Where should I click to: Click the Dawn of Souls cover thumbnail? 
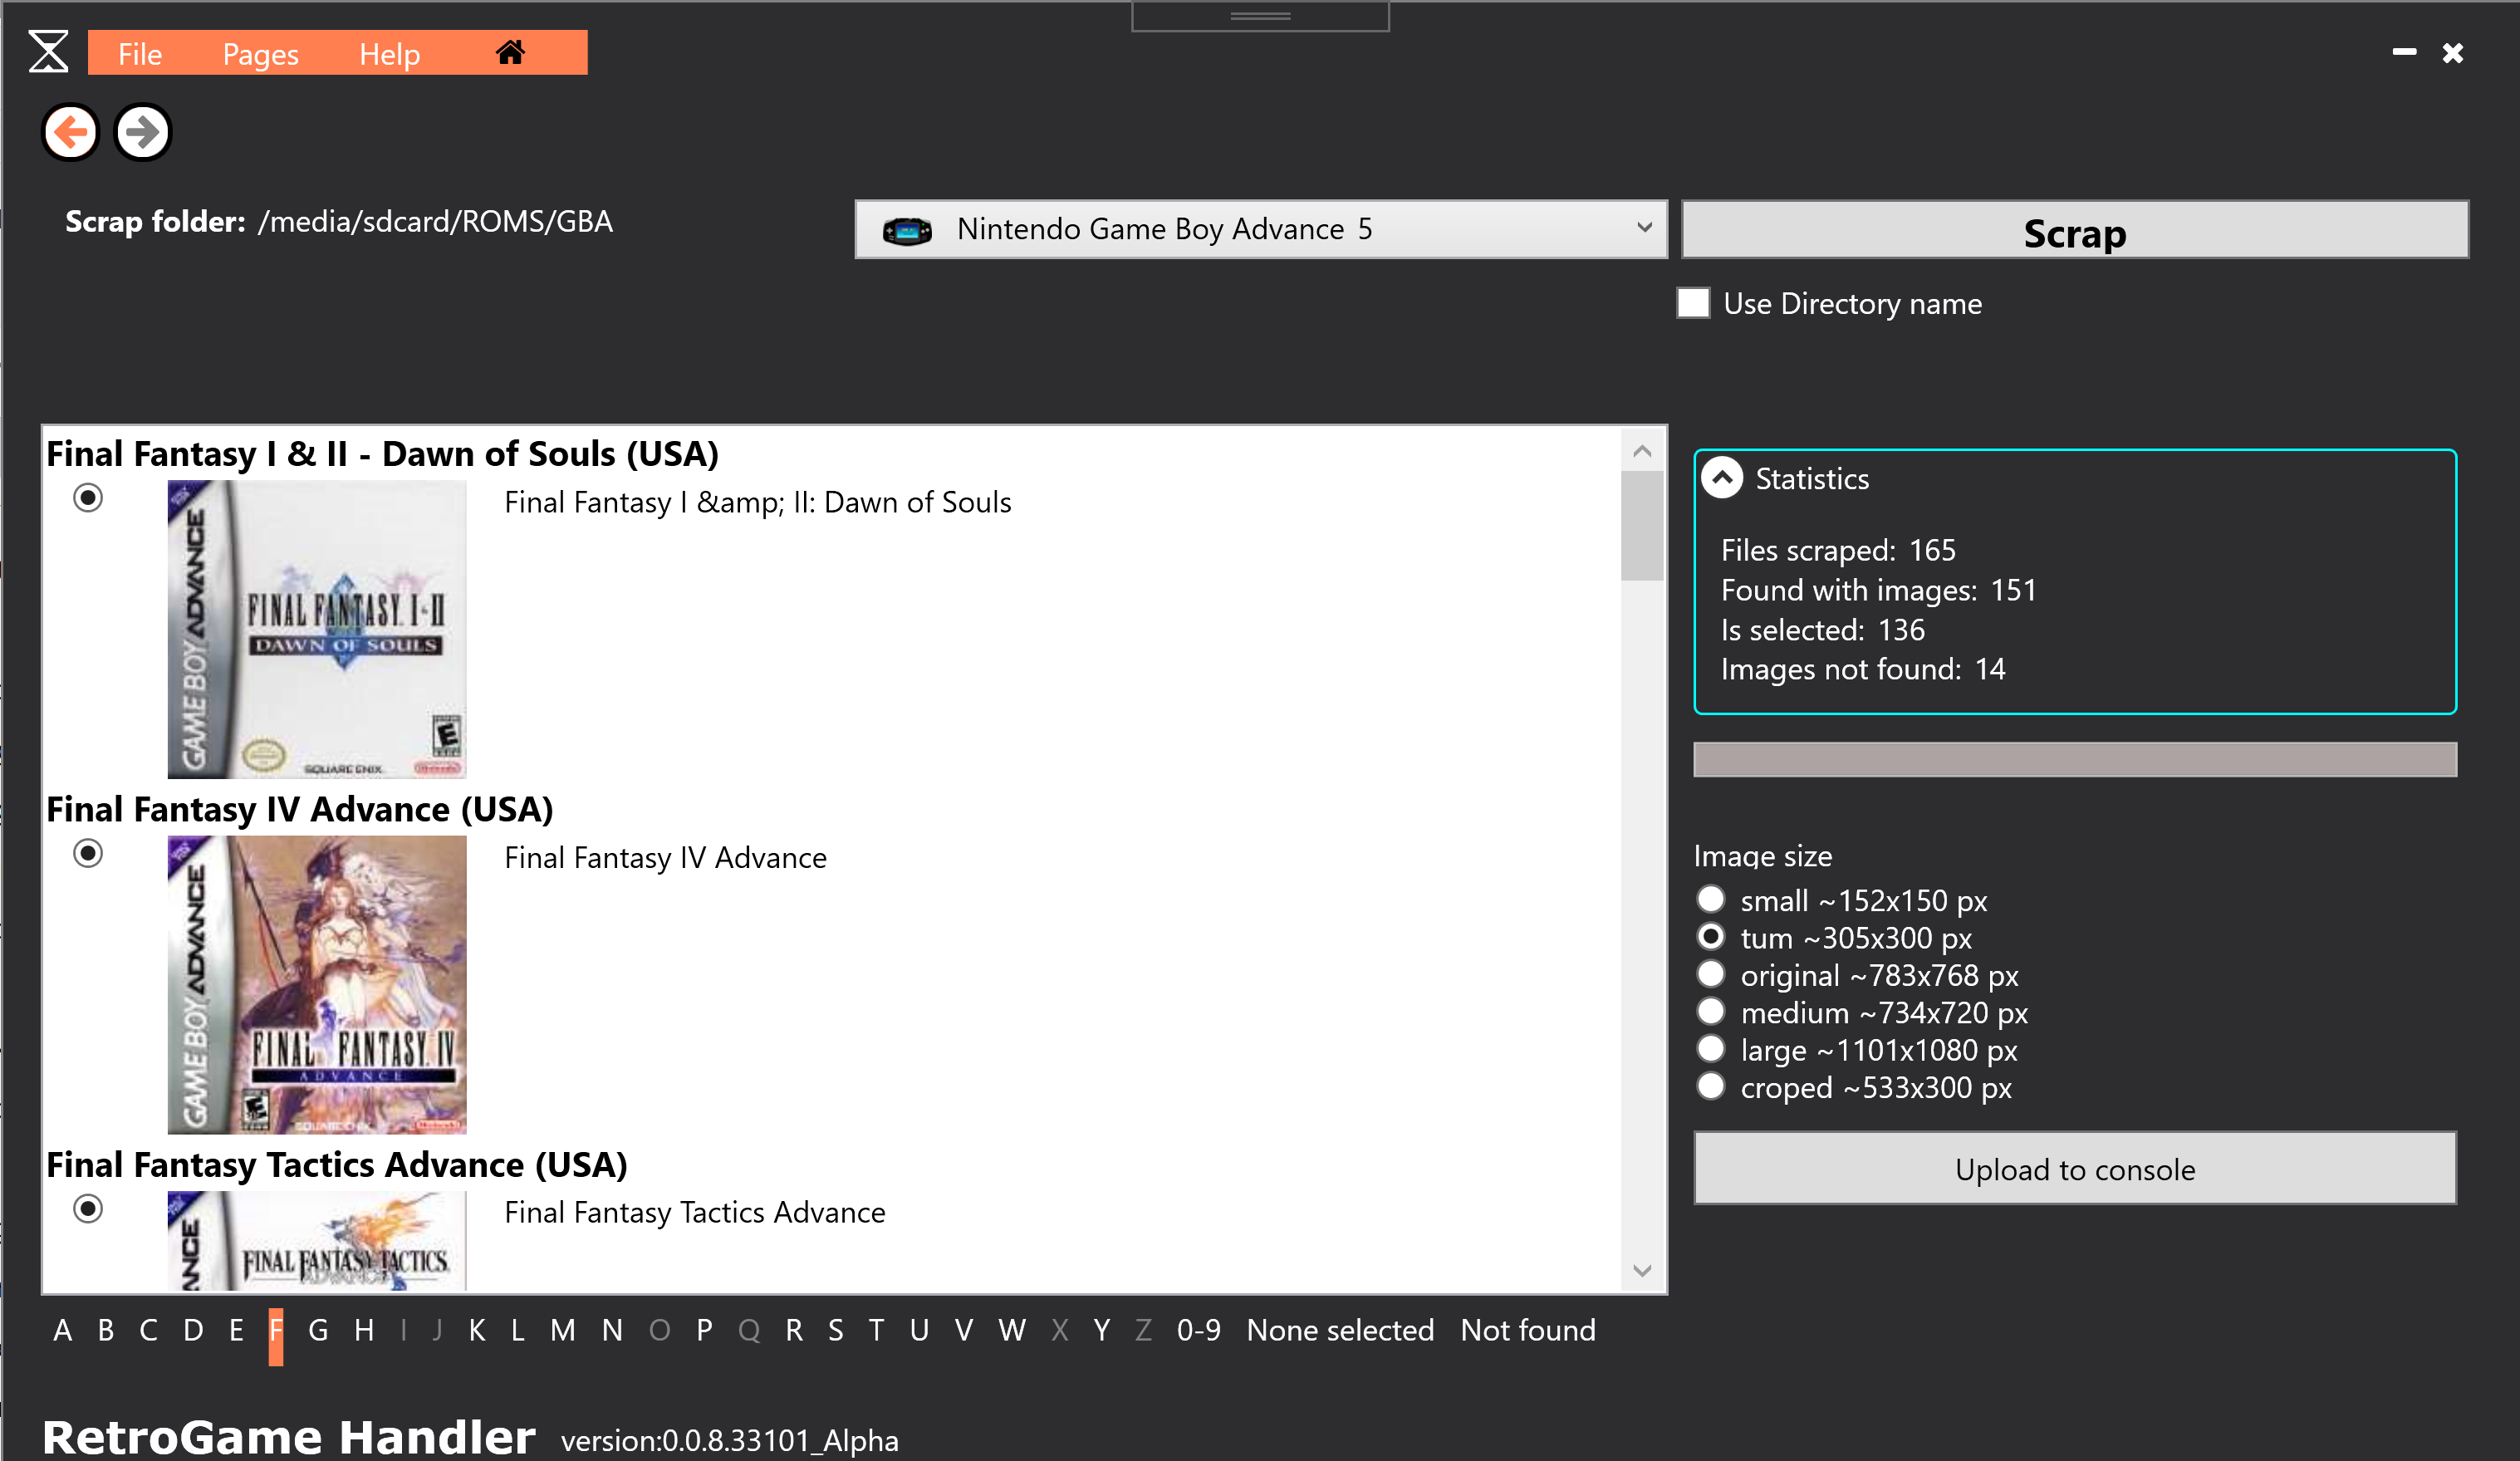[316, 629]
